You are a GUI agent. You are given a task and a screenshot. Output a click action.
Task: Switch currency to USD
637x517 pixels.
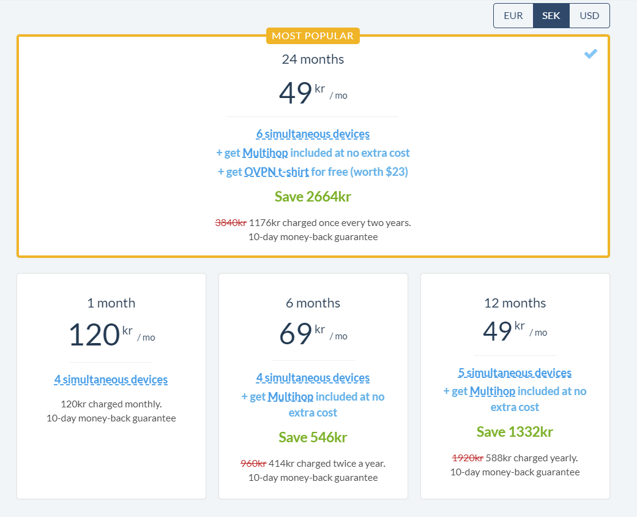coord(589,16)
